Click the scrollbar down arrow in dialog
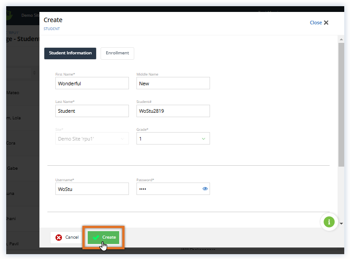 (341, 224)
